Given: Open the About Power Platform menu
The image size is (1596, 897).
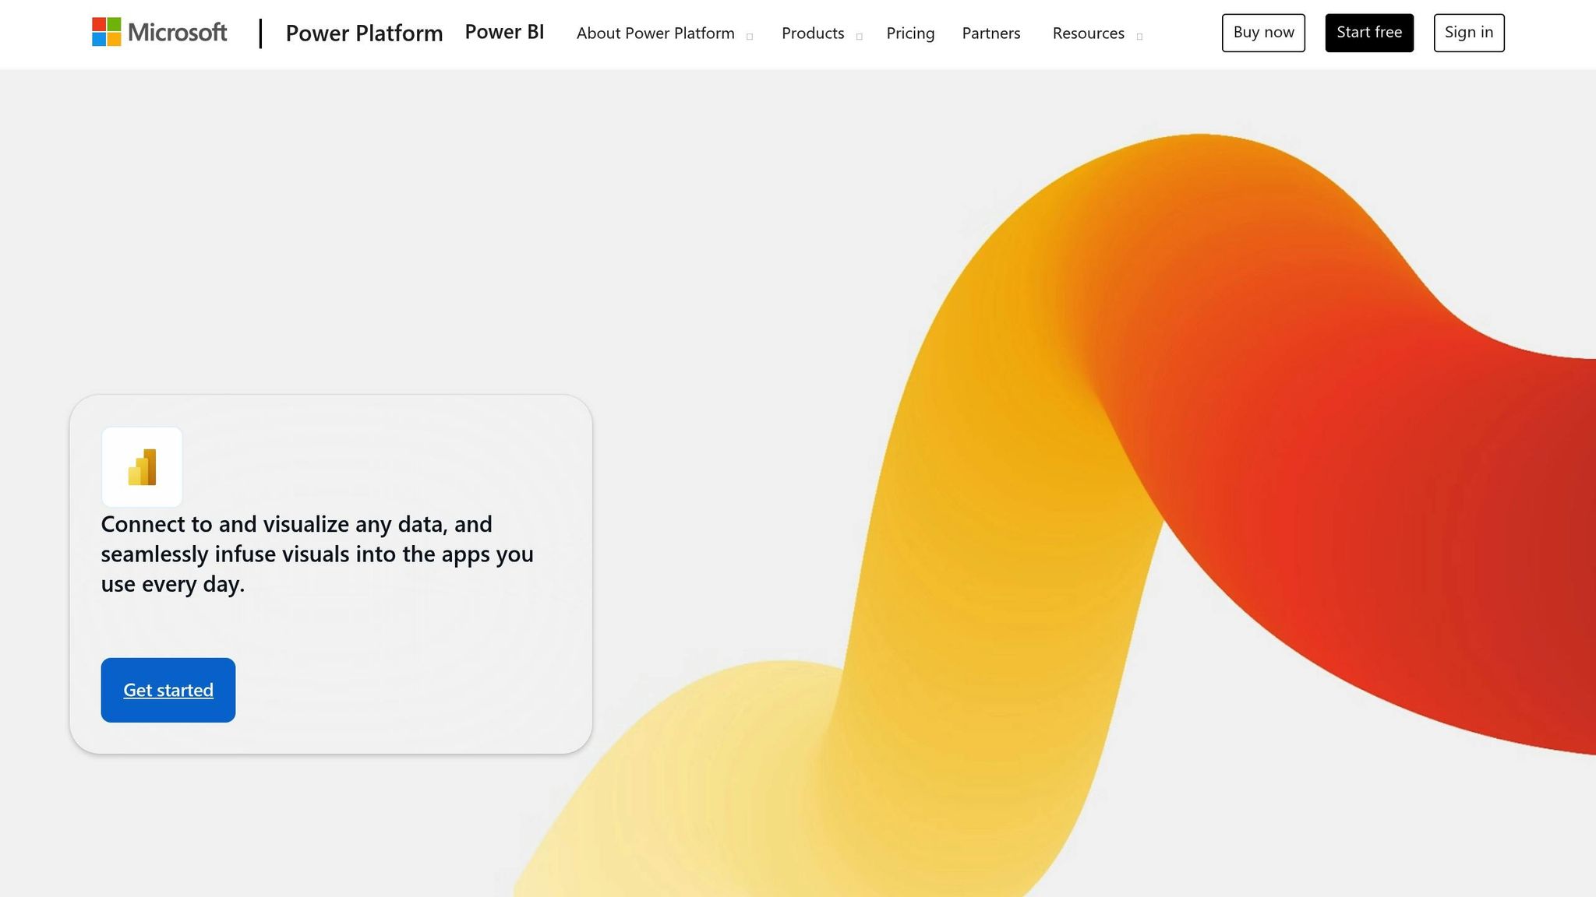Looking at the screenshot, I should 655,33.
